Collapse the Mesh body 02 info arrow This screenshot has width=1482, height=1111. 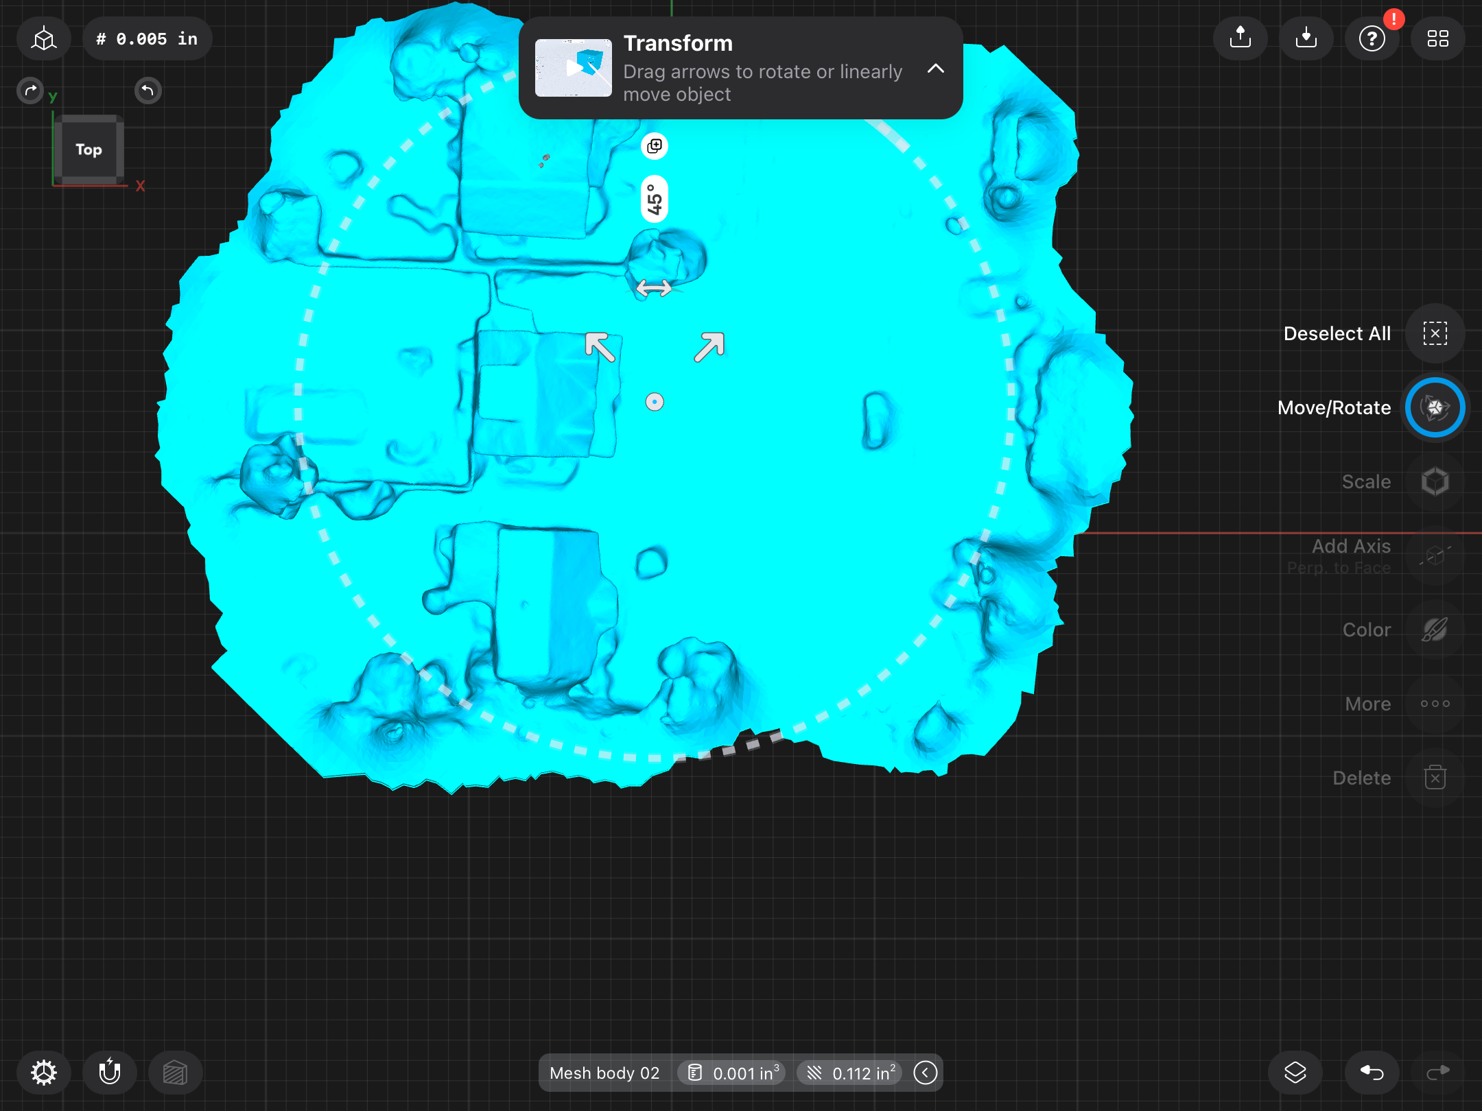click(x=925, y=1073)
